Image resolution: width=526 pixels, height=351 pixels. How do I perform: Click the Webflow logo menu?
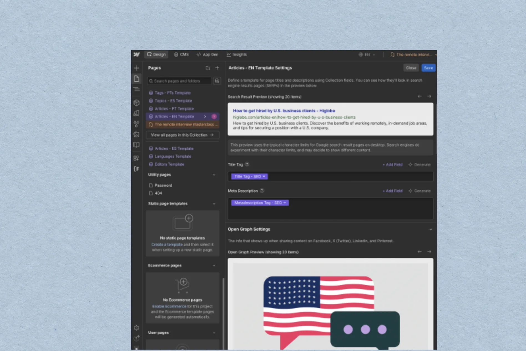pyautogui.click(x=136, y=54)
